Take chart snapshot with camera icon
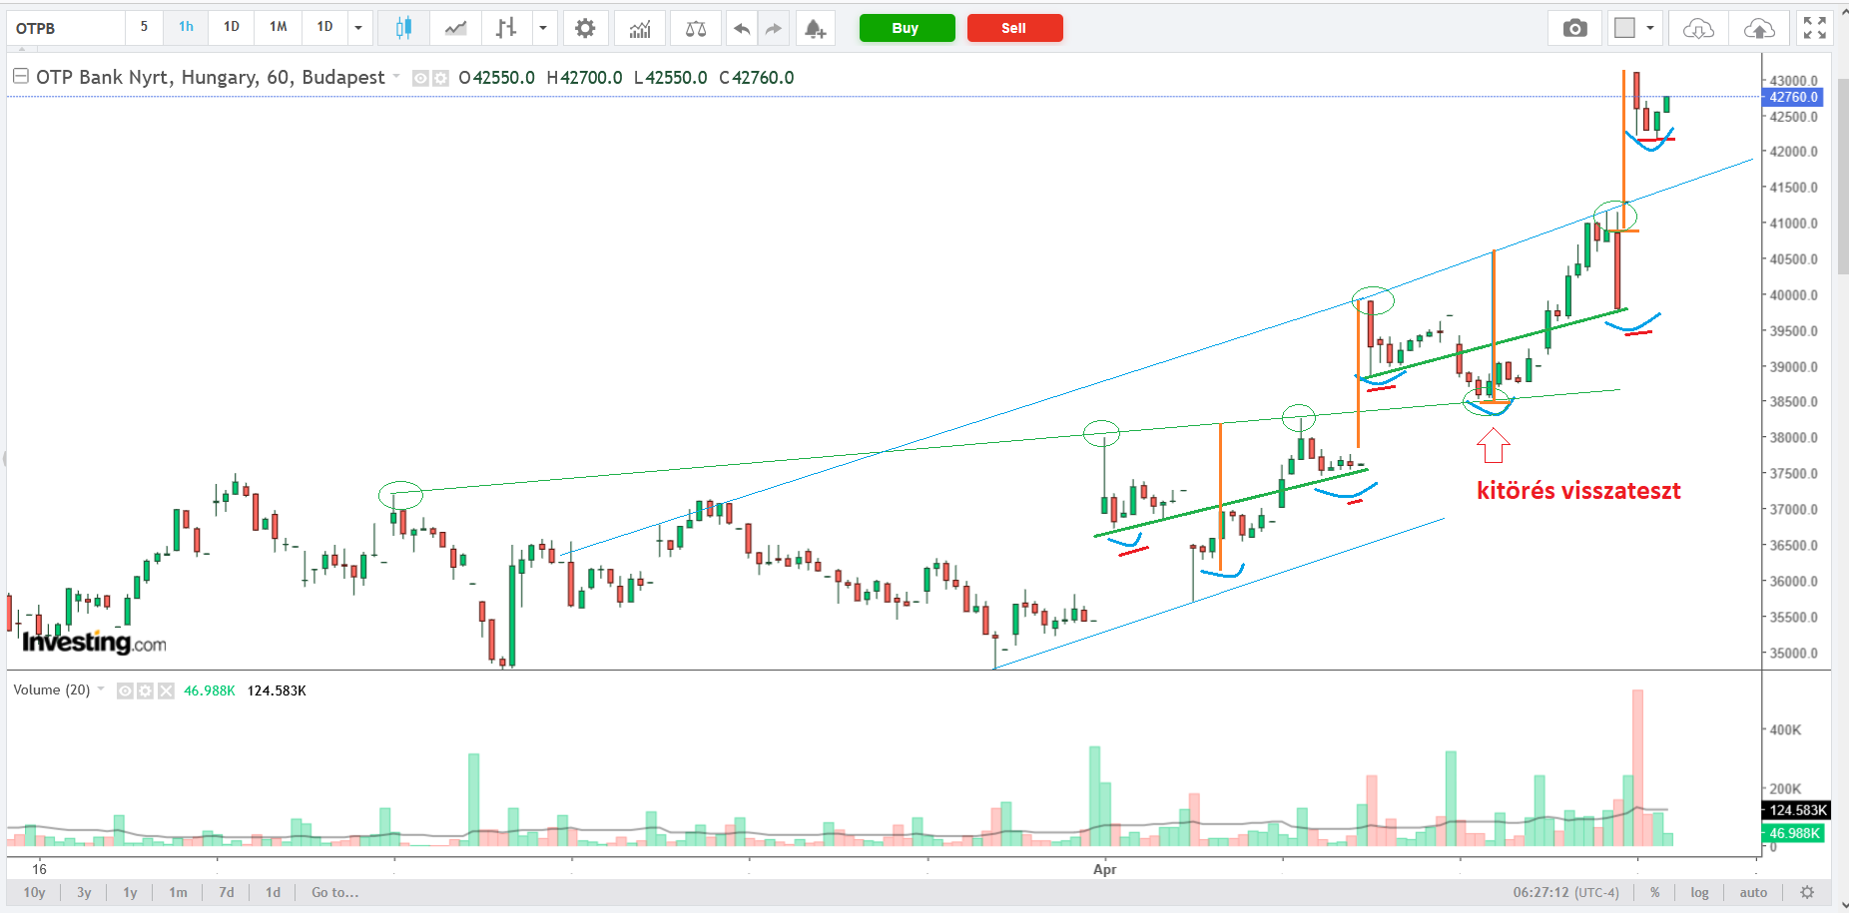The height and width of the screenshot is (913, 1849). [x=1574, y=28]
